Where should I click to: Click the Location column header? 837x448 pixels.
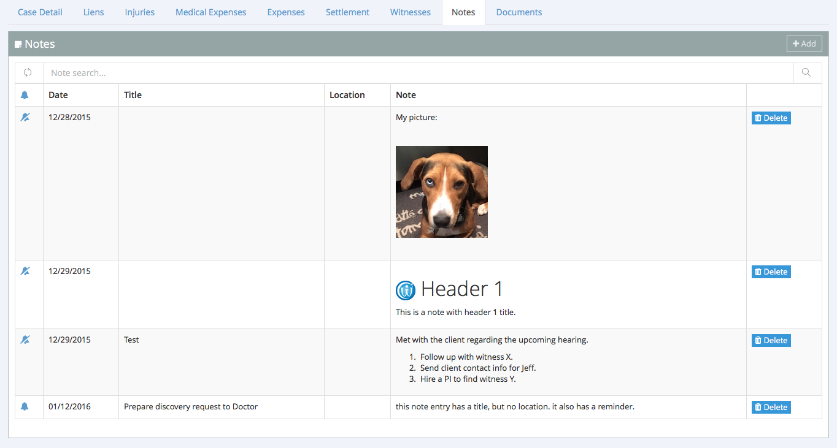[347, 95]
